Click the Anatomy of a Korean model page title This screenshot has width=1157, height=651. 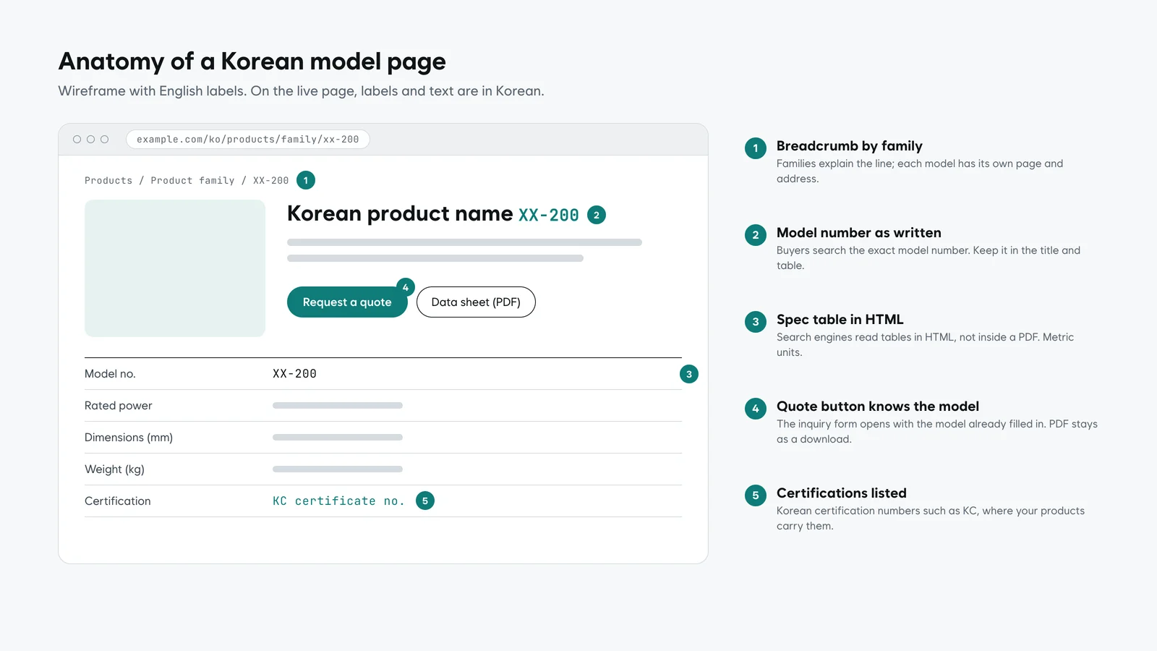tap(252, 61)
